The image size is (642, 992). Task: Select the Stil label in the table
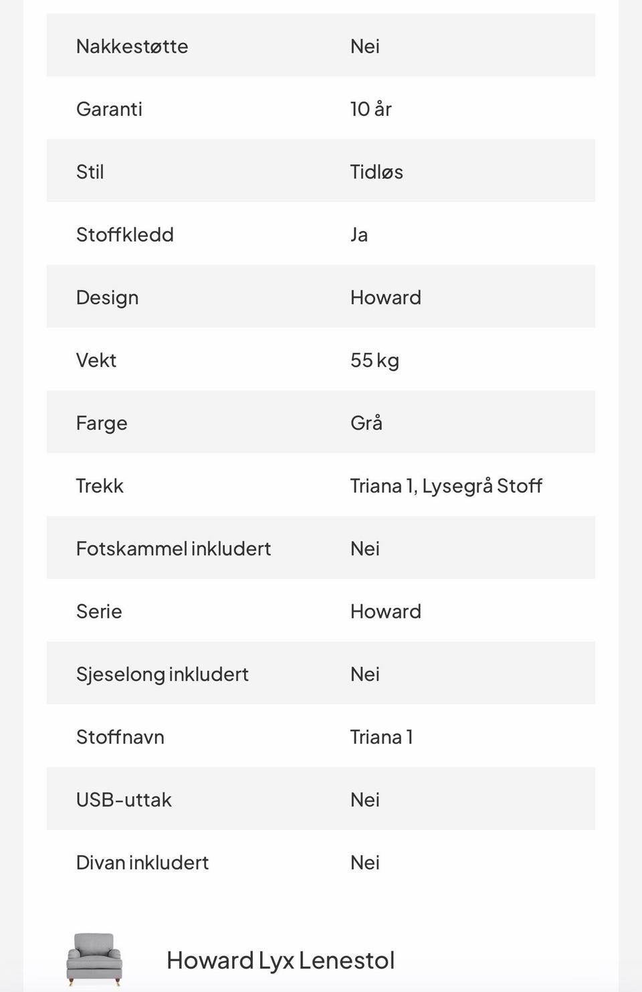90,171
